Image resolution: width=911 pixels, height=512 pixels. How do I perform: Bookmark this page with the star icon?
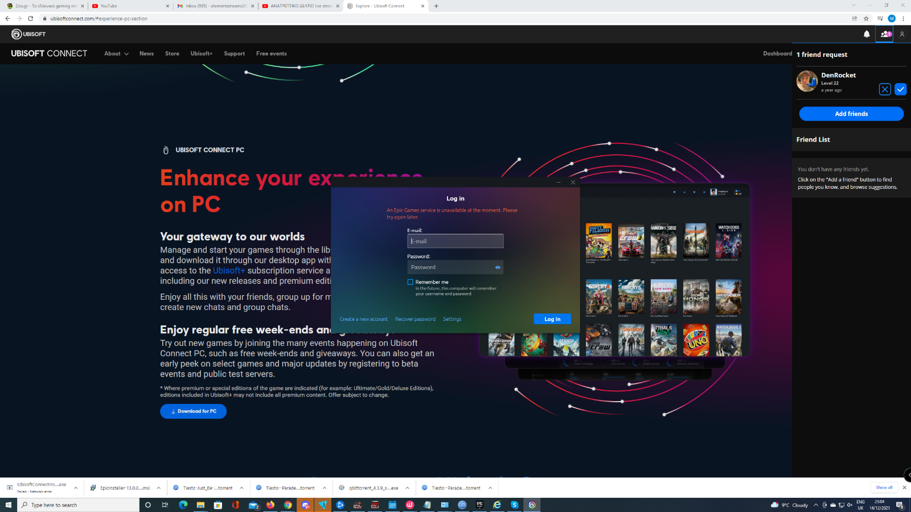[866, 18]
